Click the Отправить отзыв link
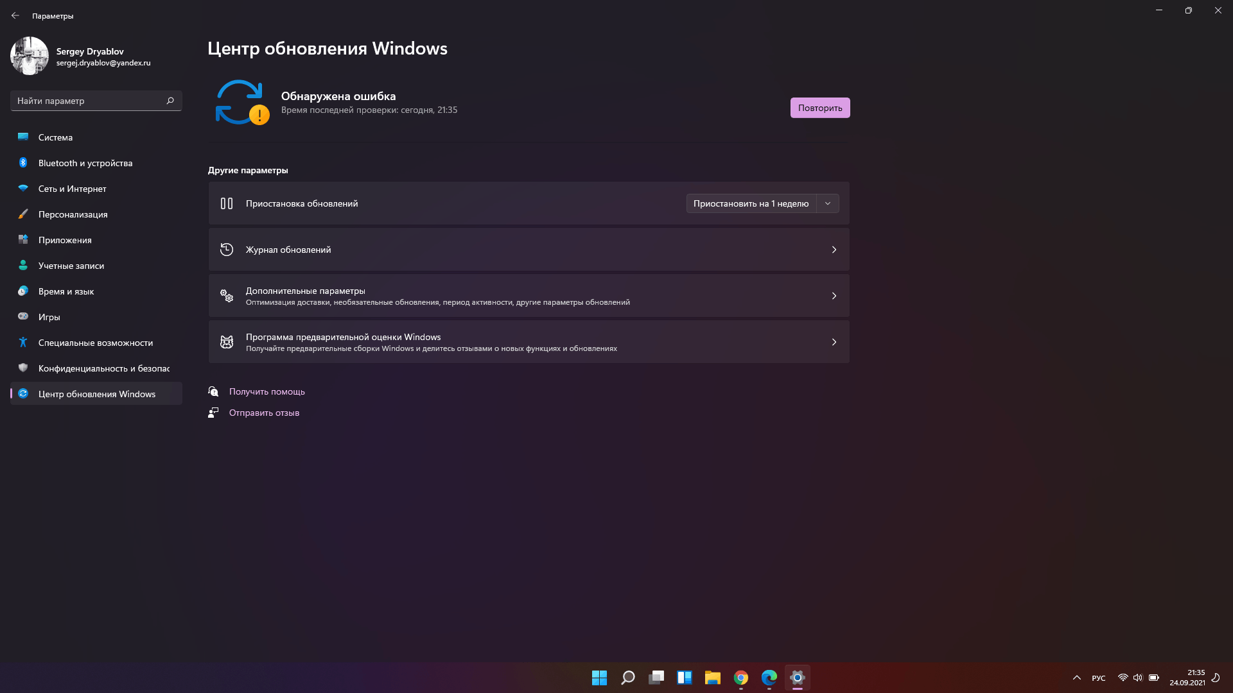 point(264,413)
